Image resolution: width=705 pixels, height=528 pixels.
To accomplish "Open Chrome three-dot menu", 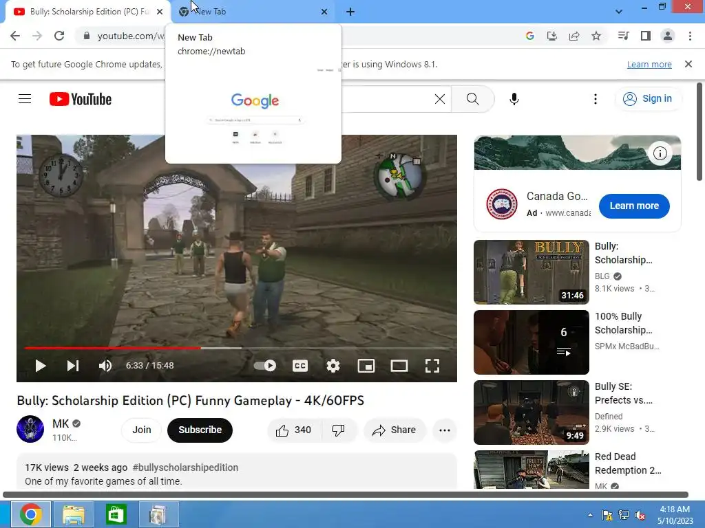I will pyautogui.click(x=690, y=36).
